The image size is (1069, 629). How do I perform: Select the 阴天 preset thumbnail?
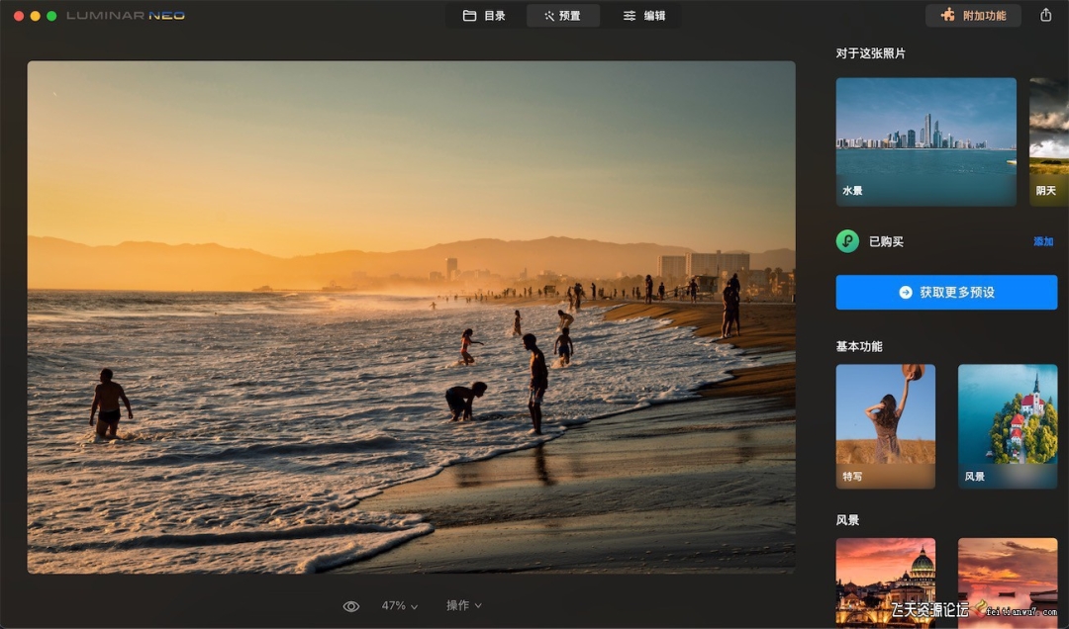pyautogui.click(x=1049, y=141)
